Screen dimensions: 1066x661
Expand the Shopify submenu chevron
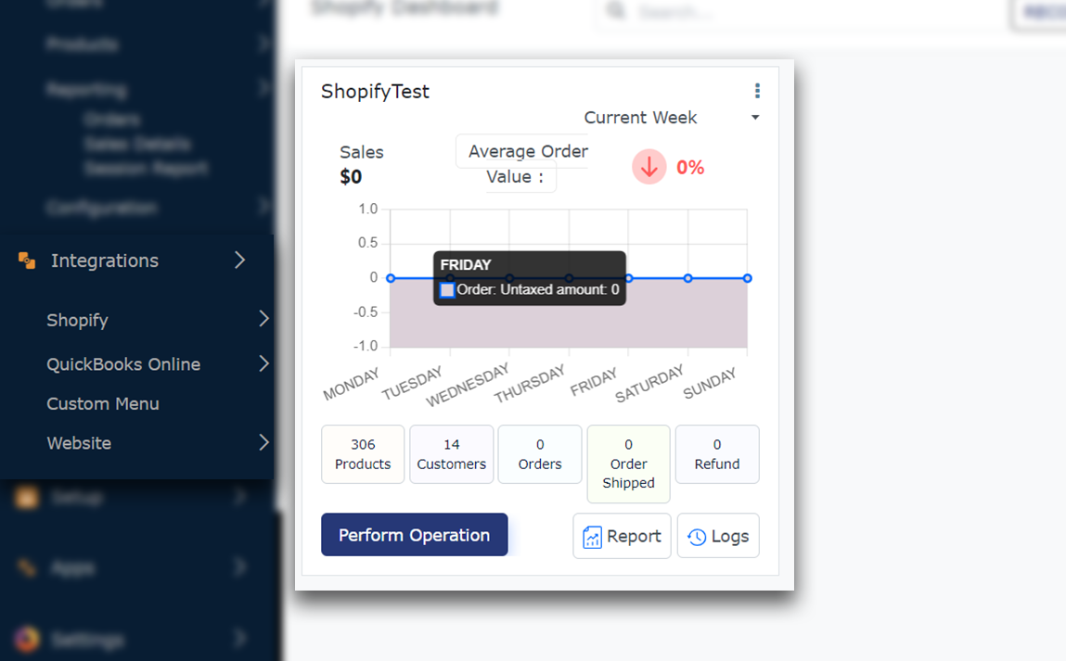click(x=263, y=320)
